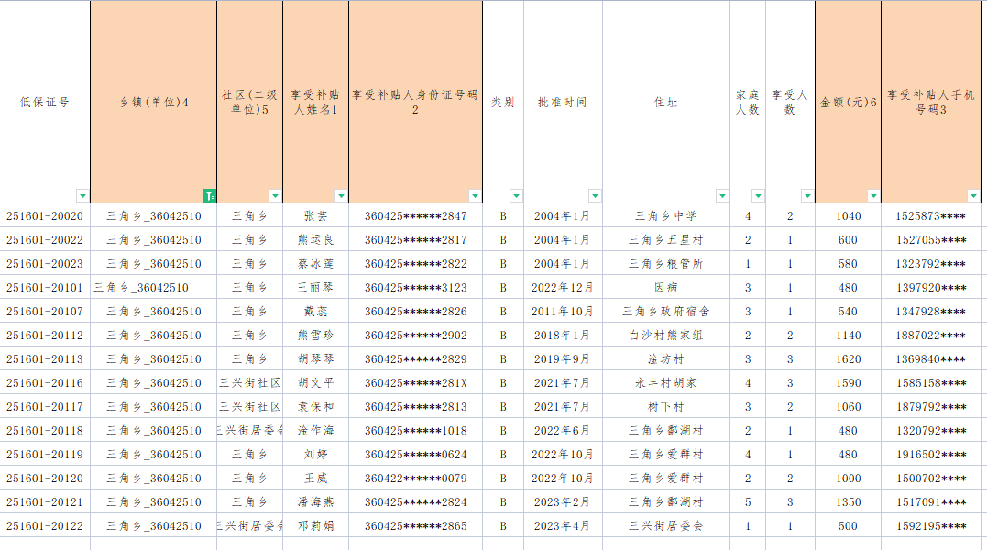
Task: Select the date cell 2011年10月
Action: (x=562, y=312)
